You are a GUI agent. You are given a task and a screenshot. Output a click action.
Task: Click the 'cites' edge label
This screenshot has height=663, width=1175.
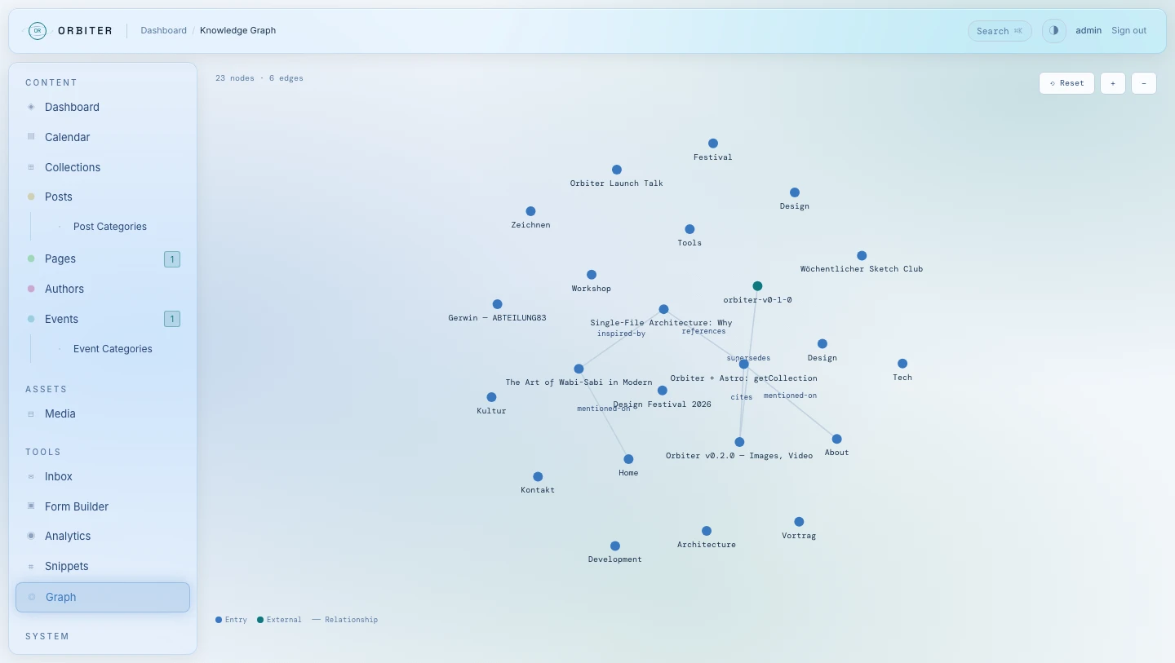click(x=742, y=397)
